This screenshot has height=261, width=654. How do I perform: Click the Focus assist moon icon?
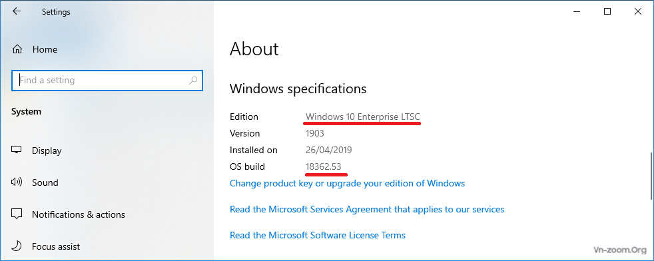point(17,246)
